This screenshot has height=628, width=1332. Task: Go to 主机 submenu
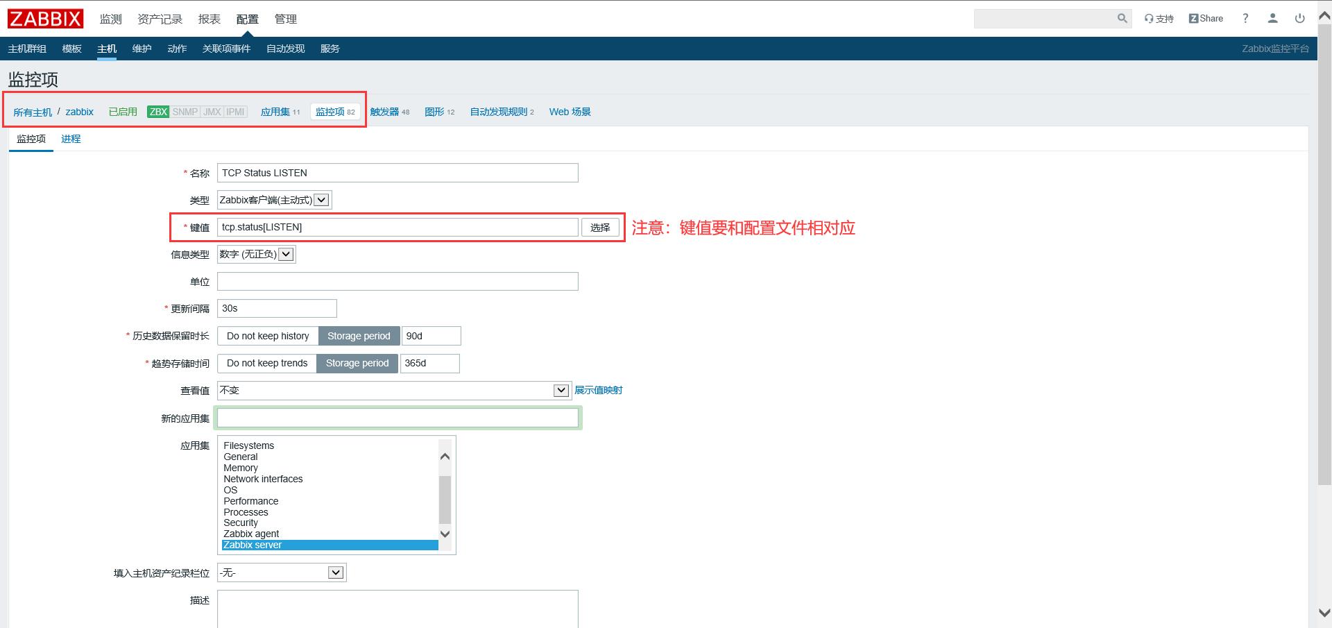pos(107,49)
